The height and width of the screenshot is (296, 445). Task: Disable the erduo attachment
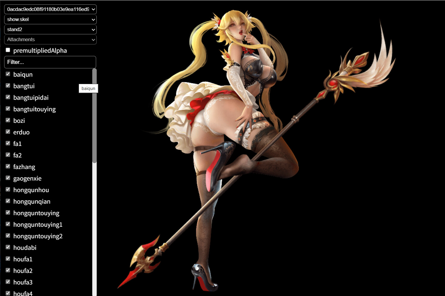coord(8,132)
